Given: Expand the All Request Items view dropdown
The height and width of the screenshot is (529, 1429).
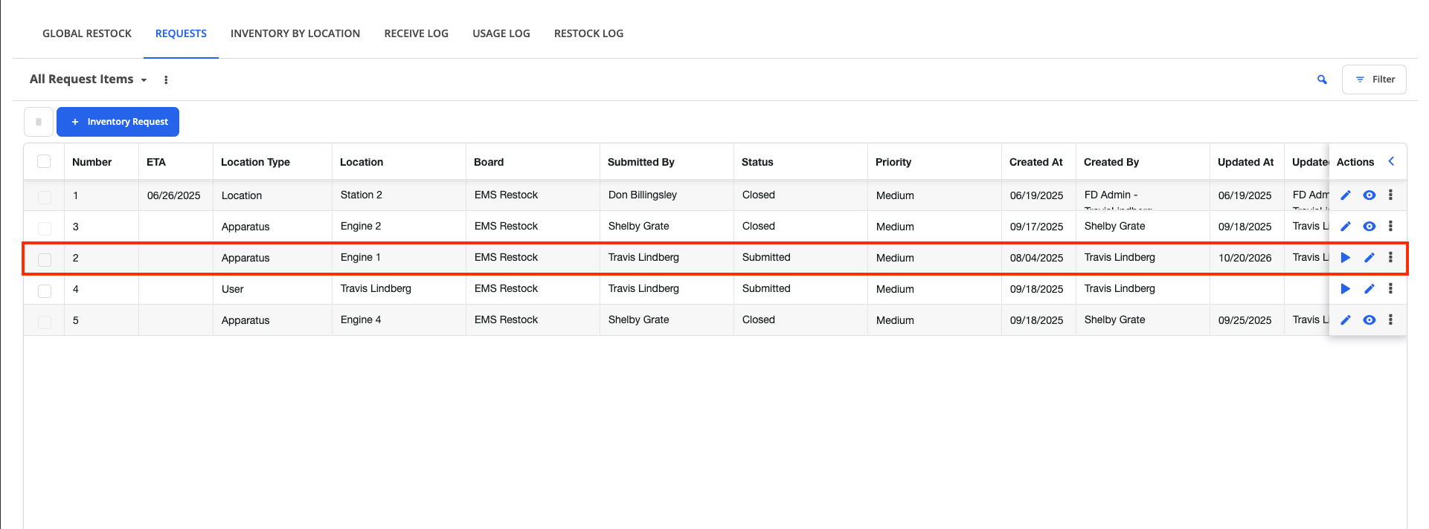Looking at the screenshot, I should [x=89, y=79].
